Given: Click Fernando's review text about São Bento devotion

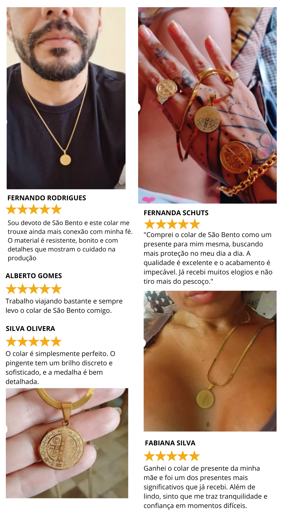Looking at the screenshot, I should click(x=70, y=240).
